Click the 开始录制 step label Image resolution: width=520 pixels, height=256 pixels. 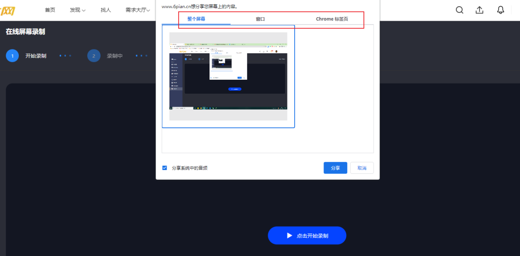[x=36, y=56]
